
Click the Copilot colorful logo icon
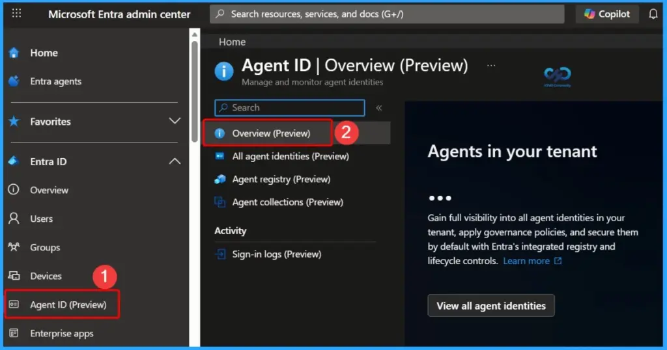click(589, 14)
